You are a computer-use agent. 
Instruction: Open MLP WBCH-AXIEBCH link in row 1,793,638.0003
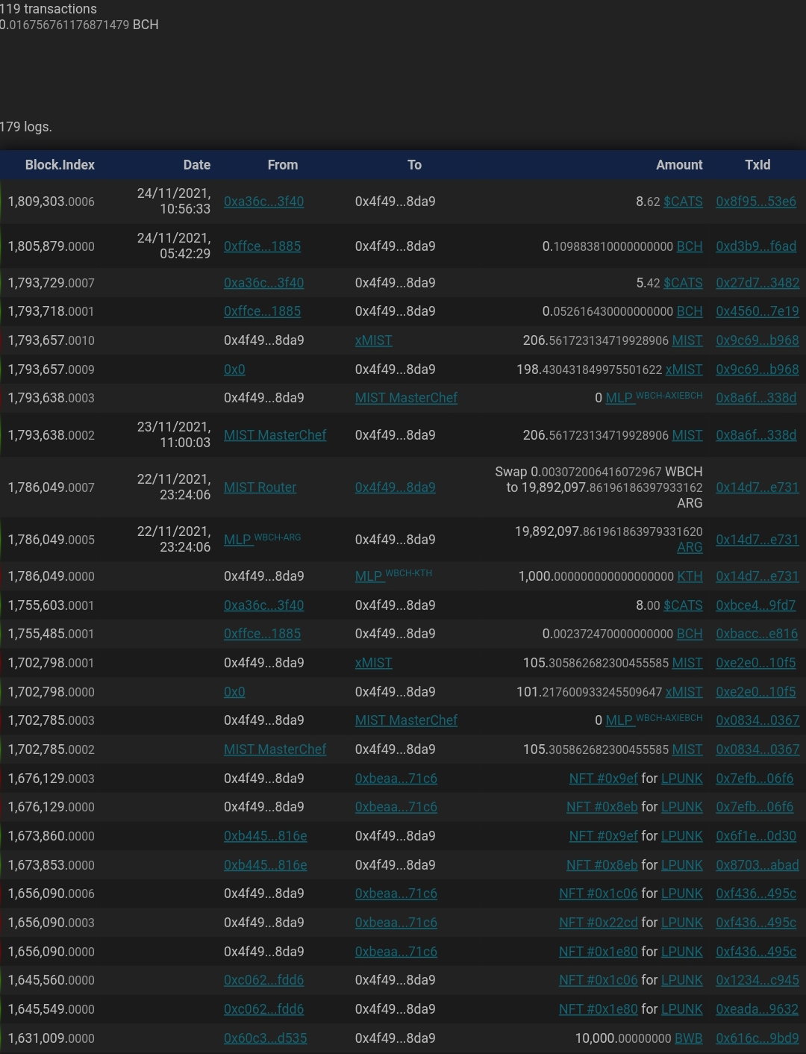(x=654, y=397)
